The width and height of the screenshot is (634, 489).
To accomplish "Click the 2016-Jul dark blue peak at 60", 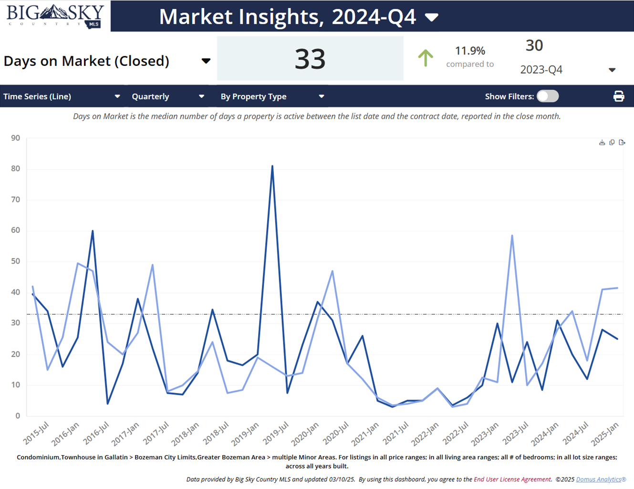I will click(93, 231).
